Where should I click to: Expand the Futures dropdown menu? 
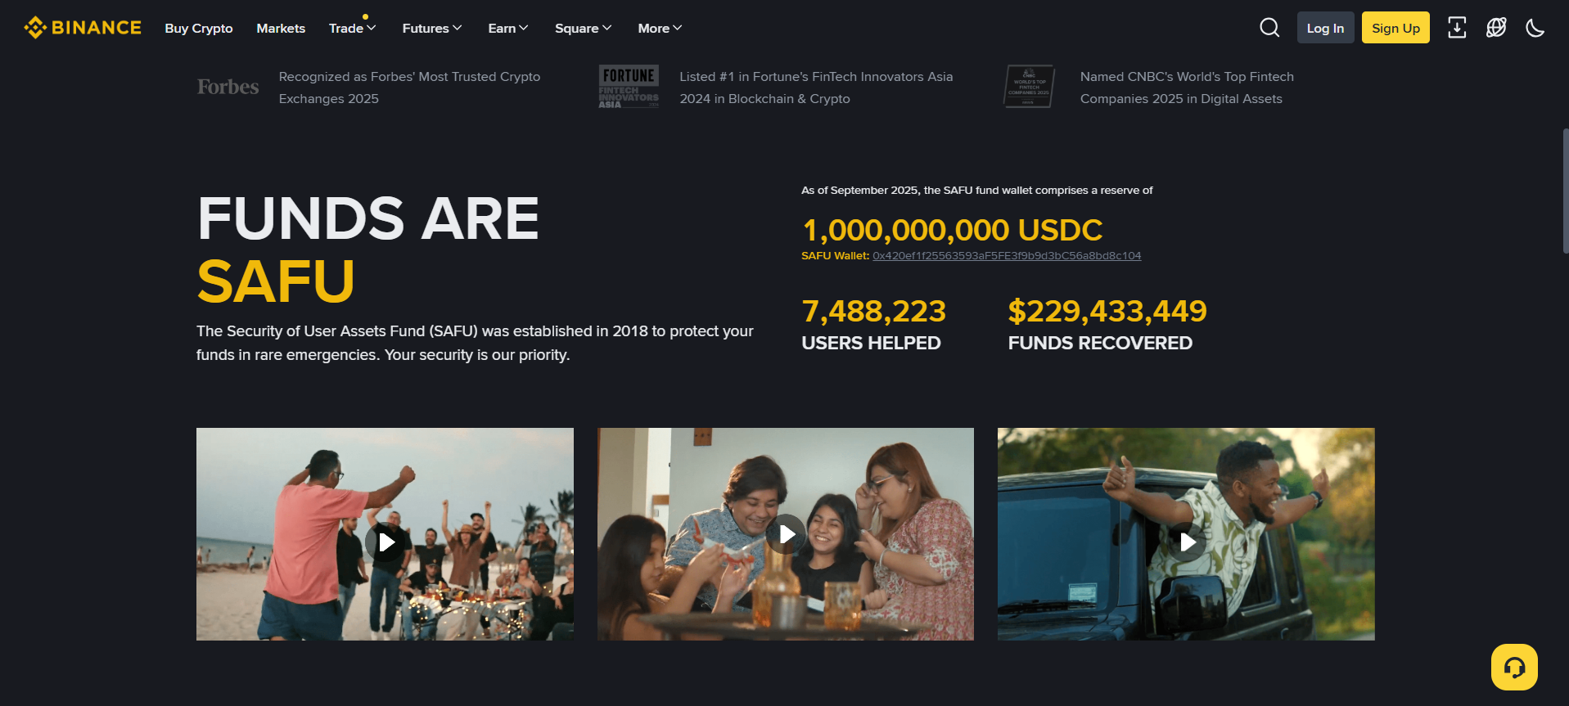tap(431, 29)
